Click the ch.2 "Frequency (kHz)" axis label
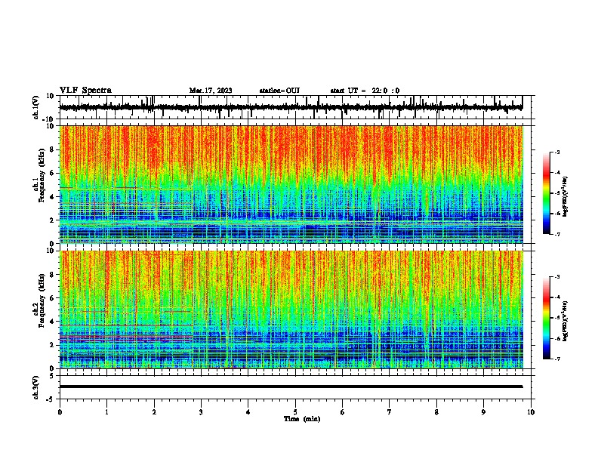Viewport: 598px width, 462px height. (42, 300)
